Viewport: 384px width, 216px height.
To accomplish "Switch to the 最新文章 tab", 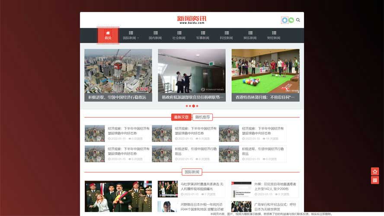I will [x=181, y=117].
